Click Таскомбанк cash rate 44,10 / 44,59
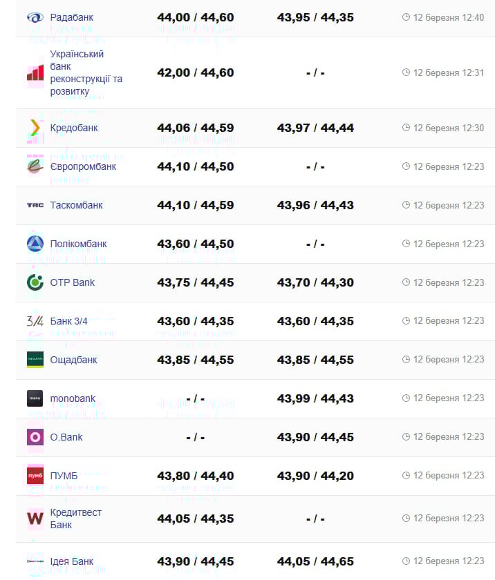 pos(195,205)
